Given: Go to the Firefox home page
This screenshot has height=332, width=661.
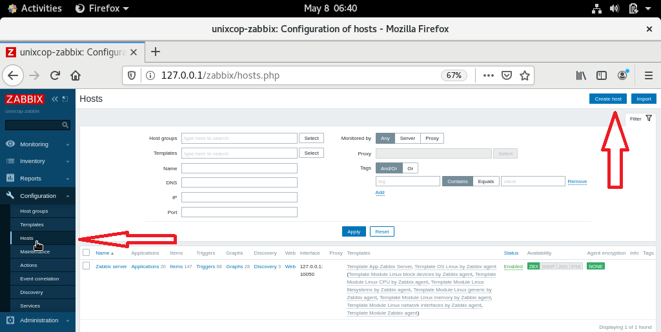Looking at the screenshot, I should point(76,75).
